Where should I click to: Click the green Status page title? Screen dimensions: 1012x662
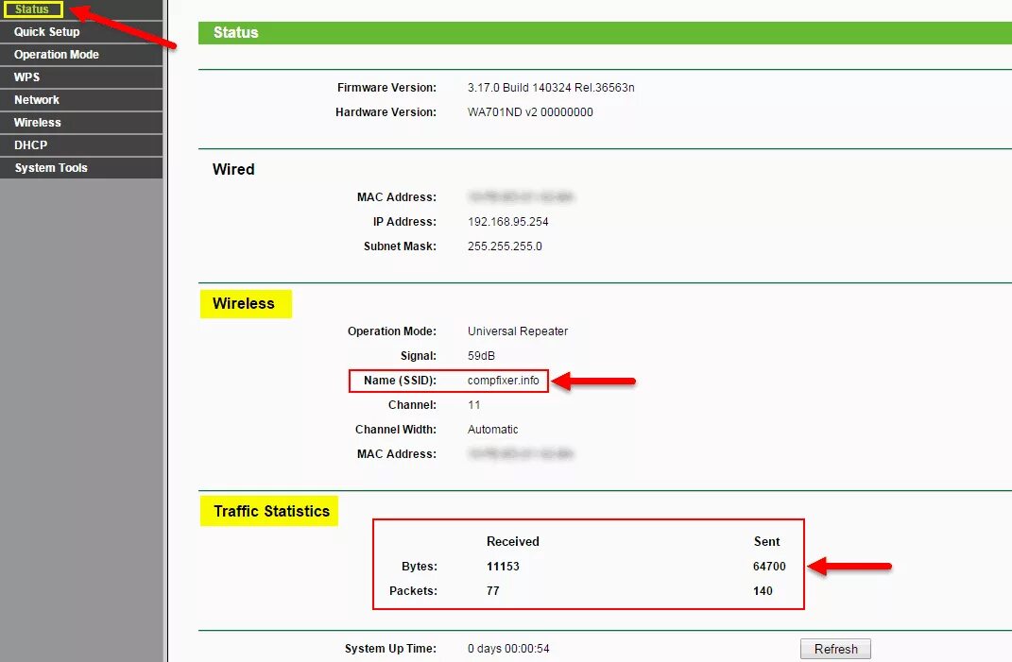pos(235,32)
